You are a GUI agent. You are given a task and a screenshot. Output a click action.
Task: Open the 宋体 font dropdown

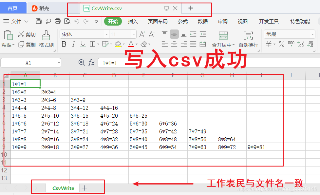[x=106, y=34]
